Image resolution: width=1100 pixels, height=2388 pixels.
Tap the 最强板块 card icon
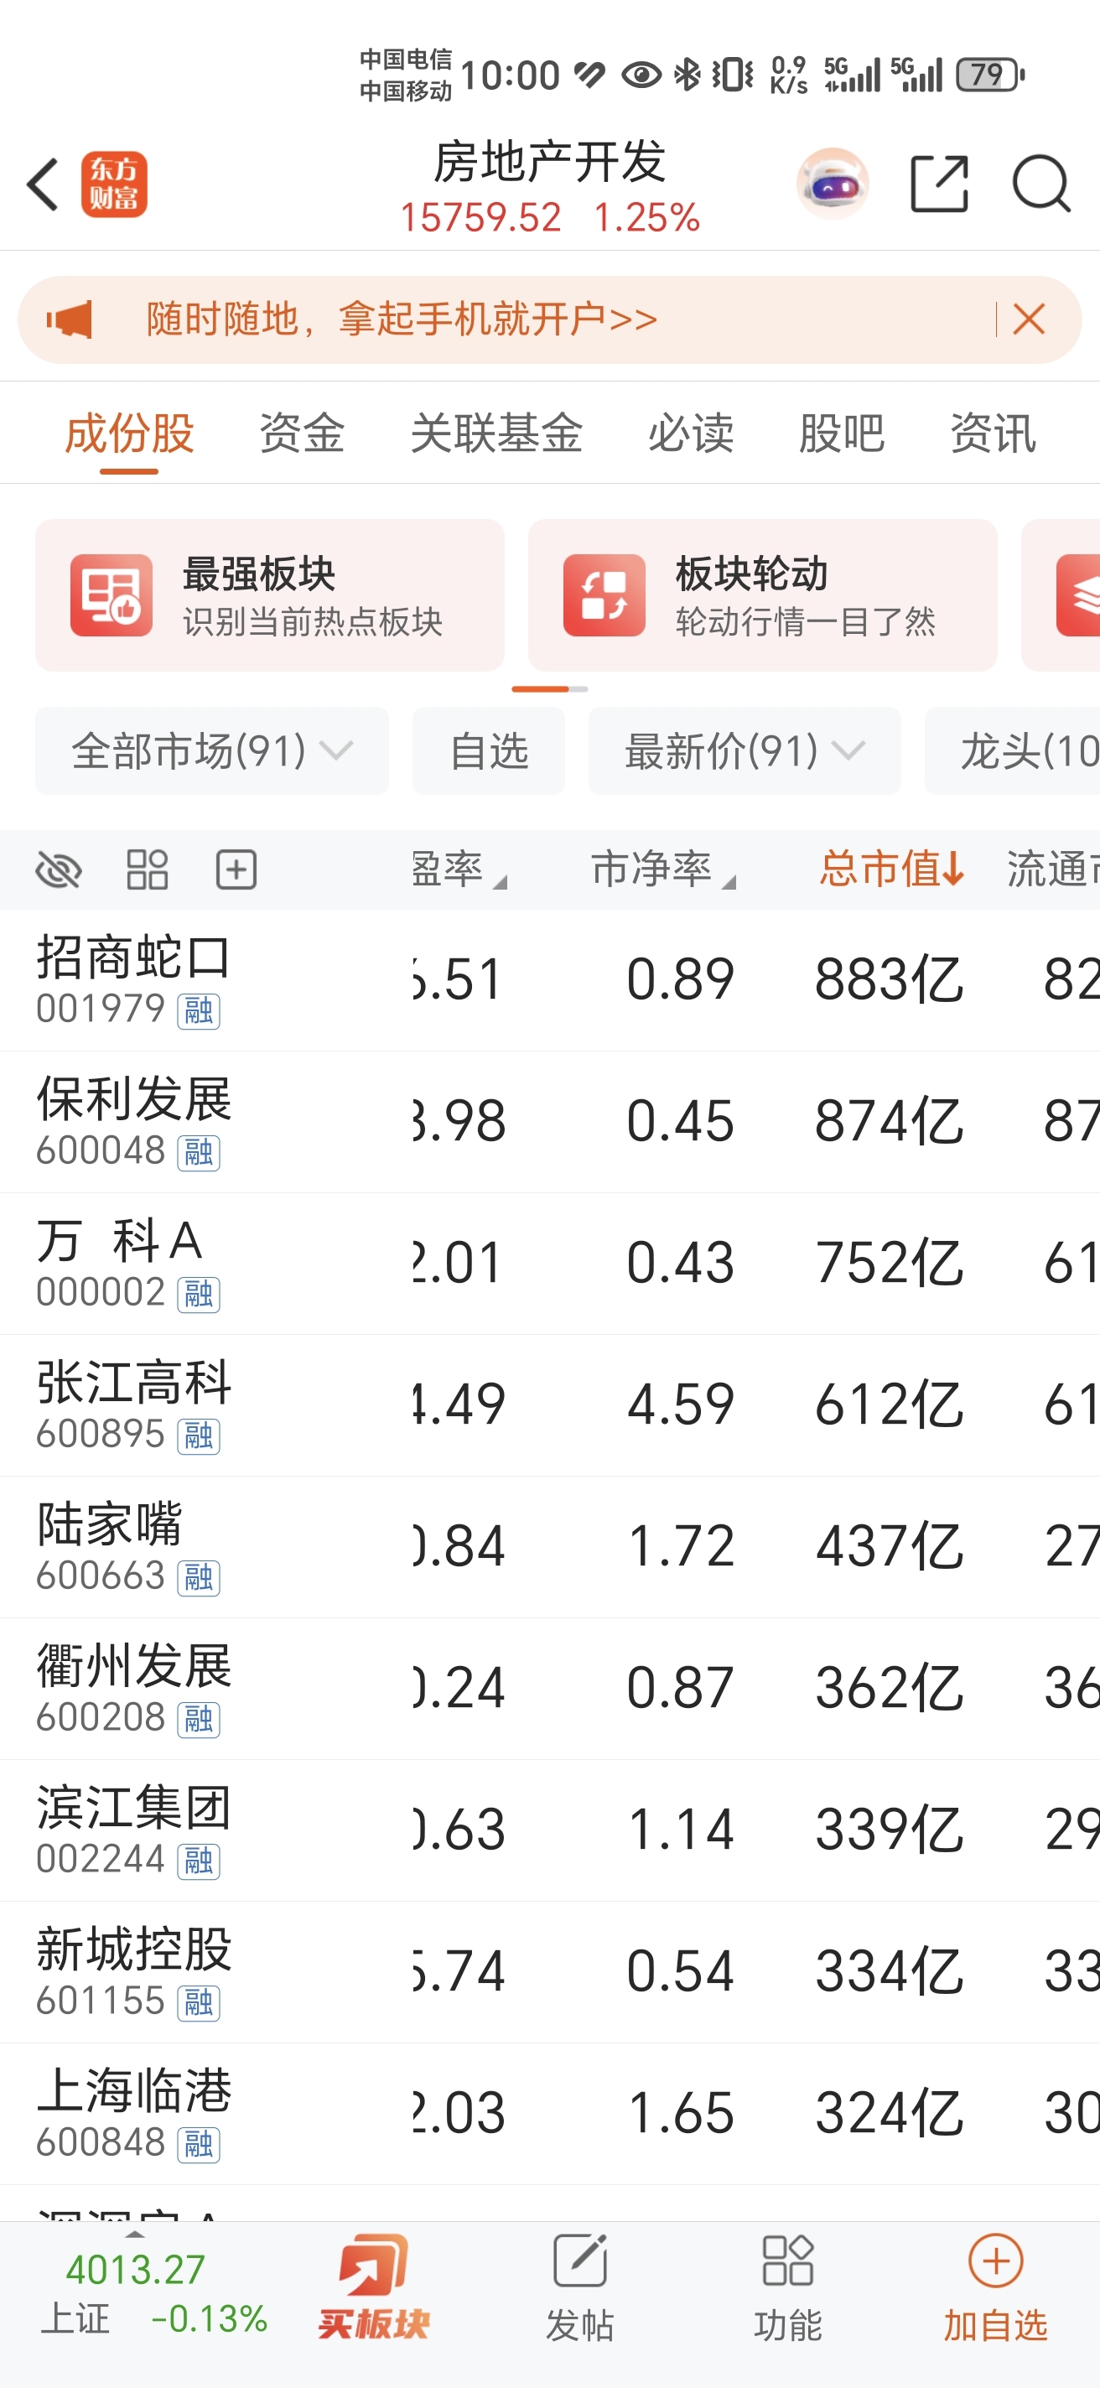tap(112, 595)
